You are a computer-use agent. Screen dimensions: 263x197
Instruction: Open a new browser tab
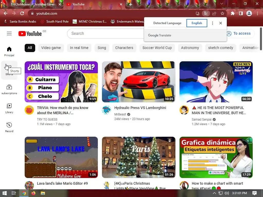(x=131, y=4)
